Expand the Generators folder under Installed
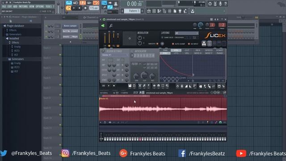286x161 pixels. pyautogui.click(x=18, y=59)
